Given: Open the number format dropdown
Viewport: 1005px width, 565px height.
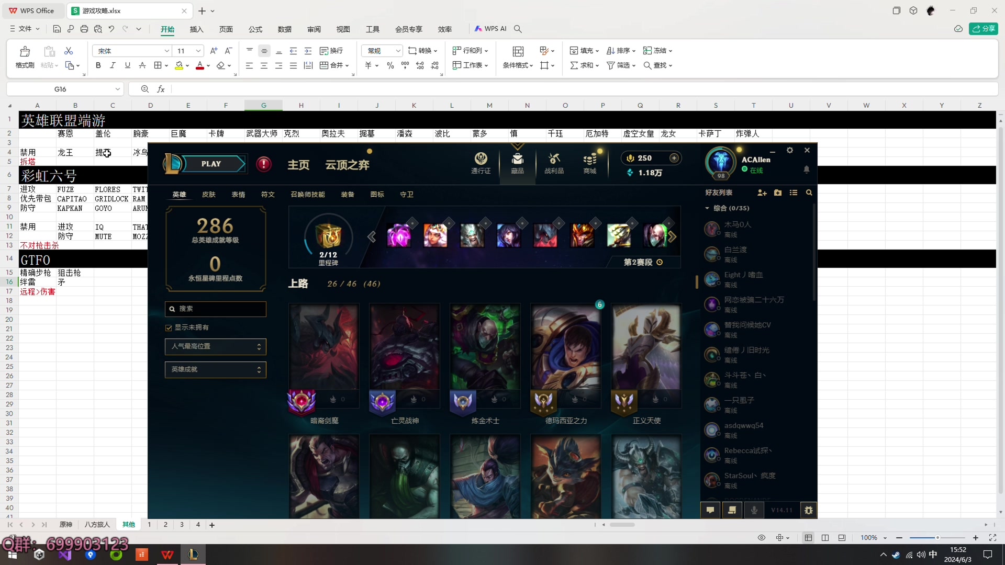Looking at the screenshot, I should 398,51.
